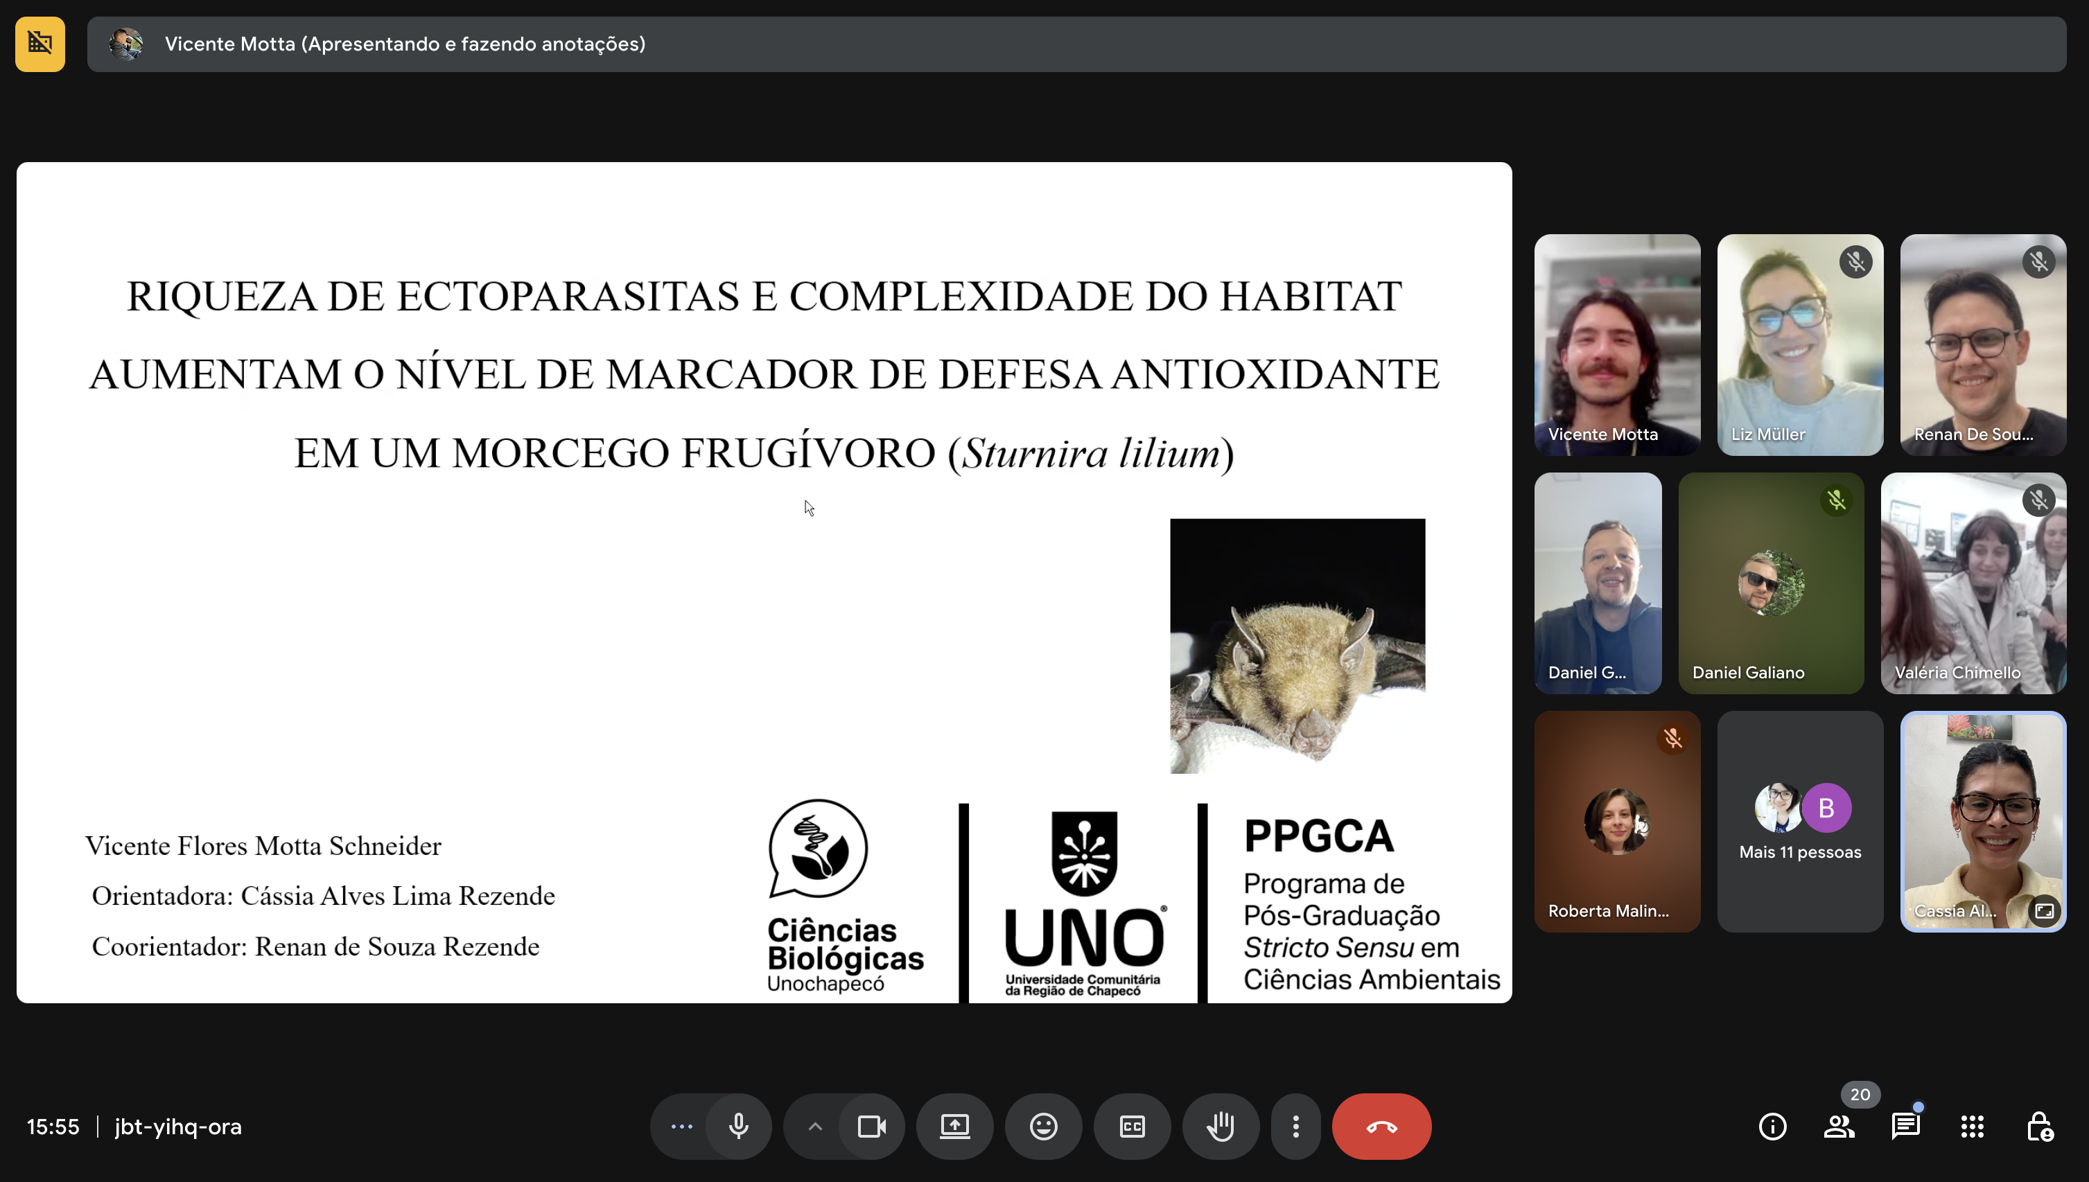Toggle the microphone button

[x=738, y=1126]
